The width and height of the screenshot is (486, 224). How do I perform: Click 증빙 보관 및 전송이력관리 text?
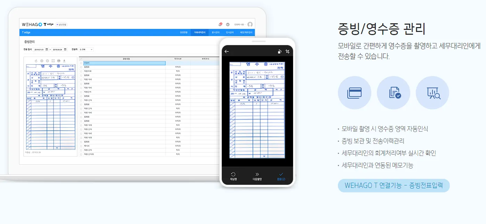click(373, 141)
